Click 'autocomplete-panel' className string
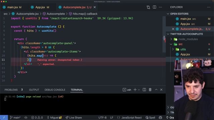The image size is (214, 120). [58, 43]
